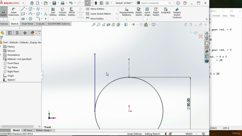242x136 pixels.
Task: Switch to the Features tab
Action: pos(4,24)
